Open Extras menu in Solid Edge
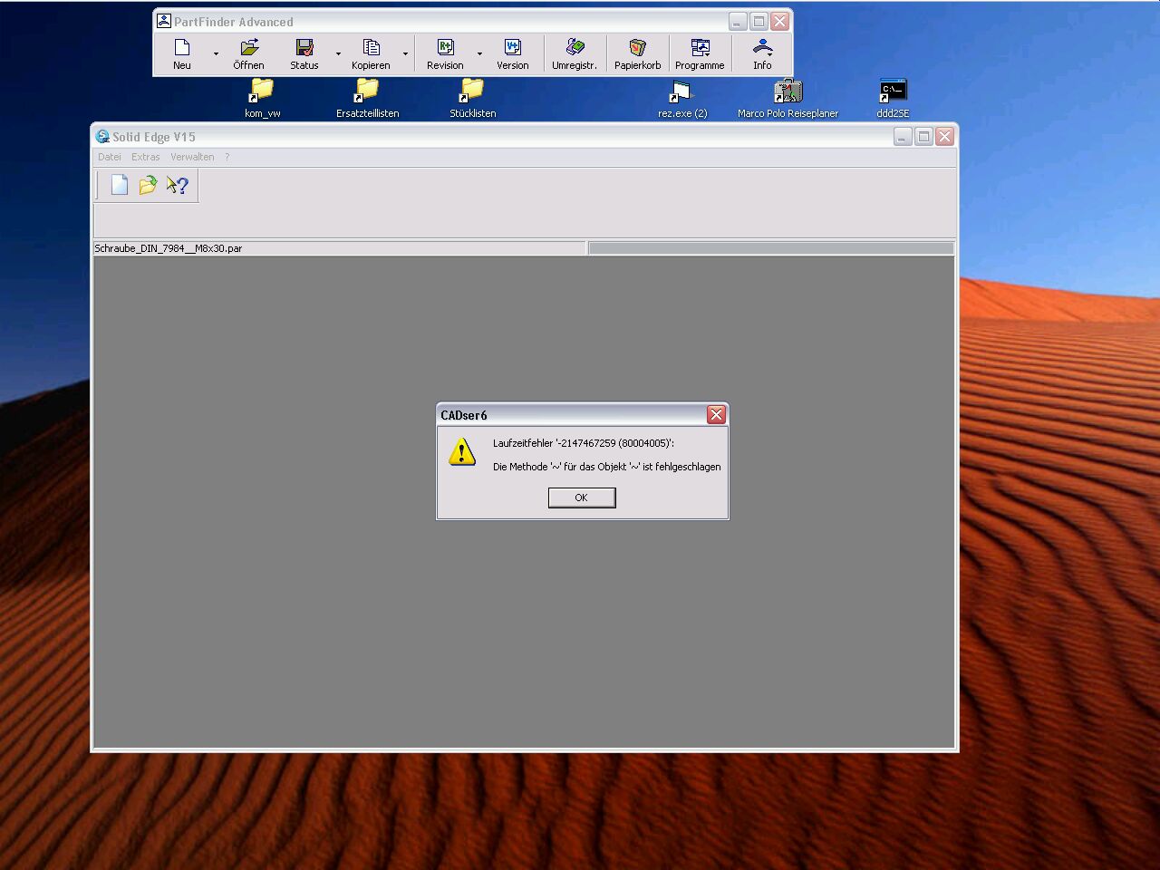The image size is (1160, 870). coord(145,157)
